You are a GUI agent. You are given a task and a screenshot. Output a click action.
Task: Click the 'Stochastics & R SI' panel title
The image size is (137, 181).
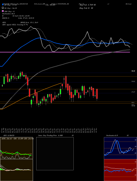pyautogui.click(x=117, y=135)
